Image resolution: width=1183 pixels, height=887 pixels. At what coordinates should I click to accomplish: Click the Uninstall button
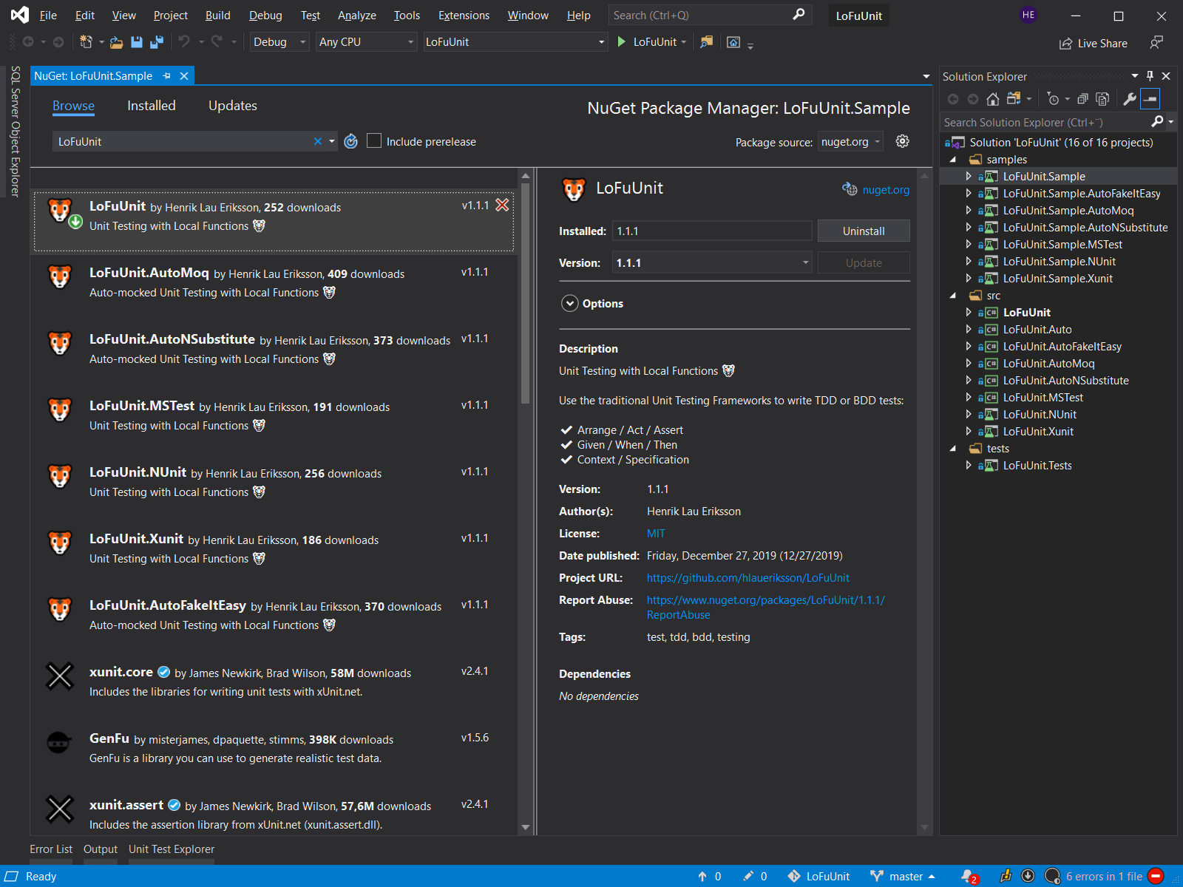pyautogui.click(x=863, y=231)
